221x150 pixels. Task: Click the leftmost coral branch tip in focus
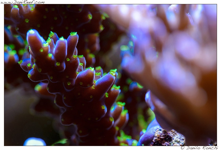25,65
